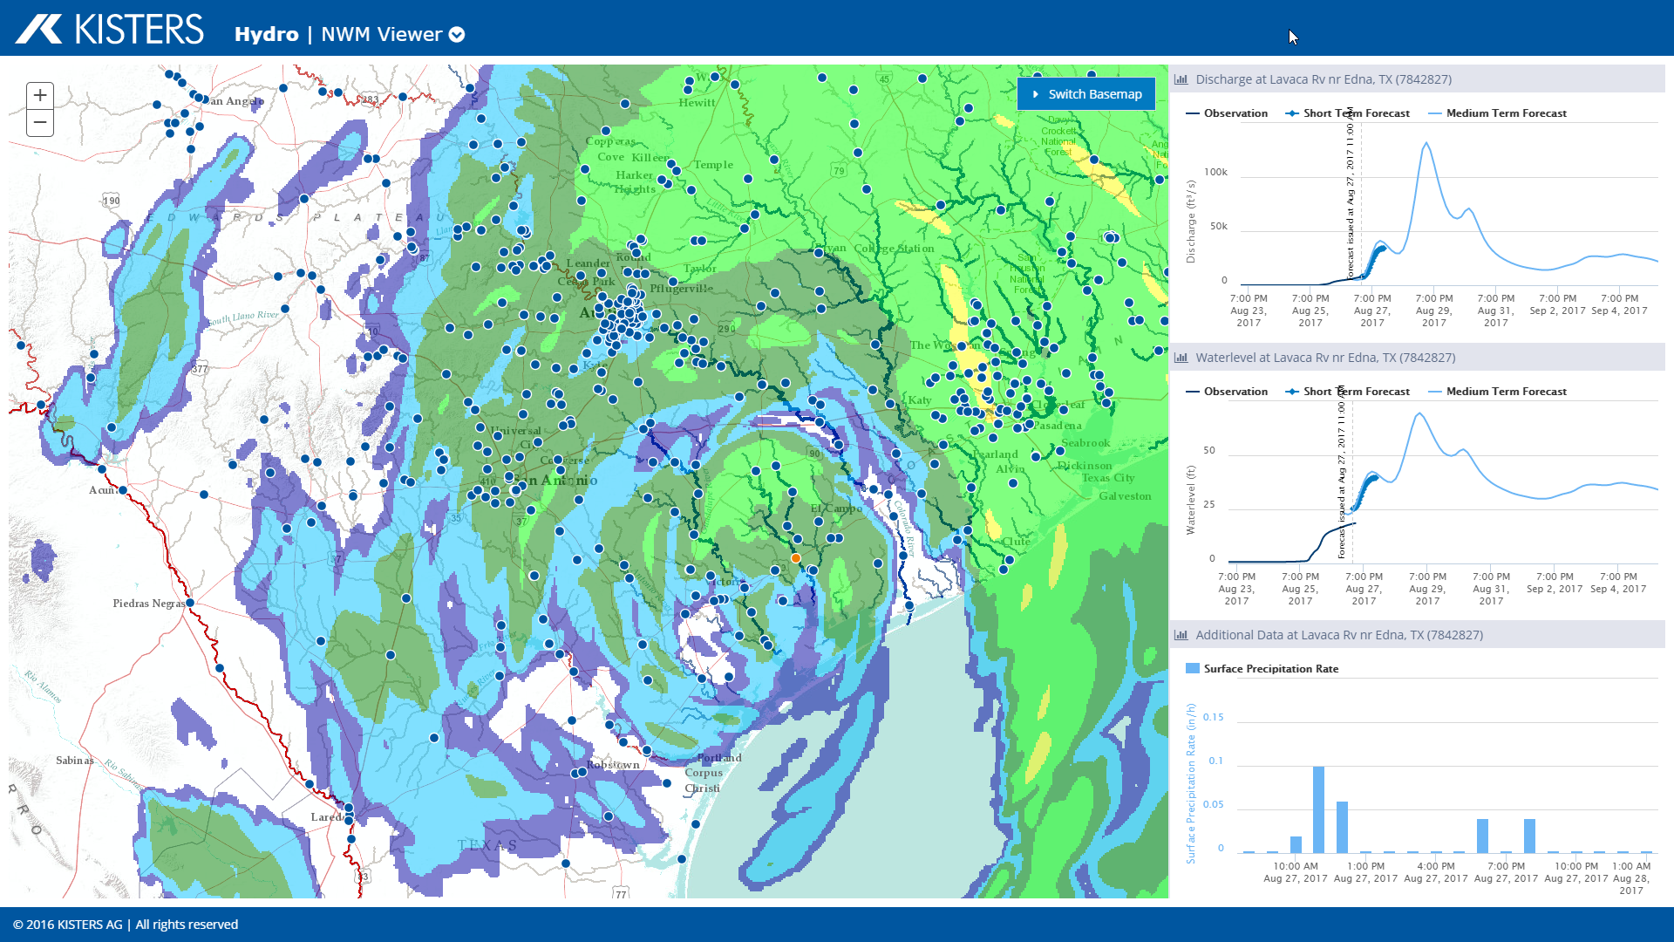Click the Surface Precipitation Rate legend swatch

tap(1191, 668)
